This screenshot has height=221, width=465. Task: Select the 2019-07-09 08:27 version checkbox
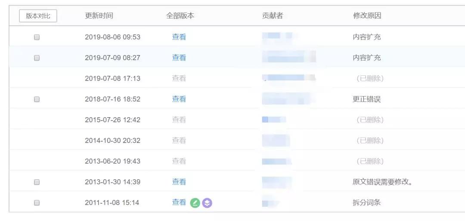pyautogui.click(x=37, y=58)
